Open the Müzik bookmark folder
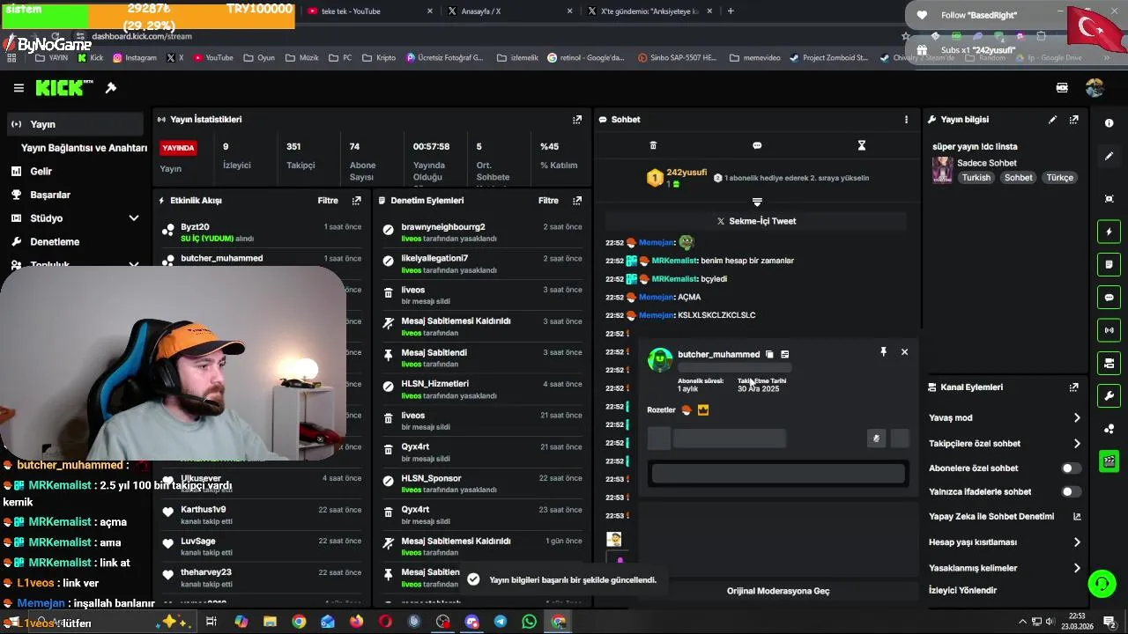The width and height of the screenshot is (1128, 634). [x=301, y=57]
